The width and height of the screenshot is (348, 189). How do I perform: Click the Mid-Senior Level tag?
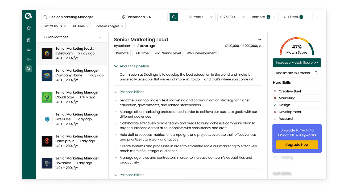[x=168, y=53]
